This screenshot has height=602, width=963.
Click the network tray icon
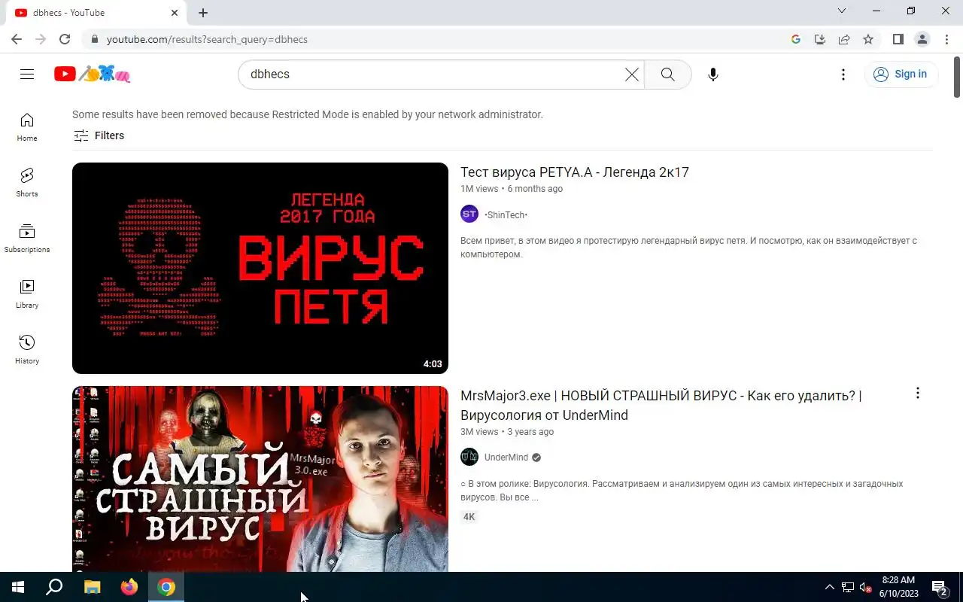tap(848, 587)
